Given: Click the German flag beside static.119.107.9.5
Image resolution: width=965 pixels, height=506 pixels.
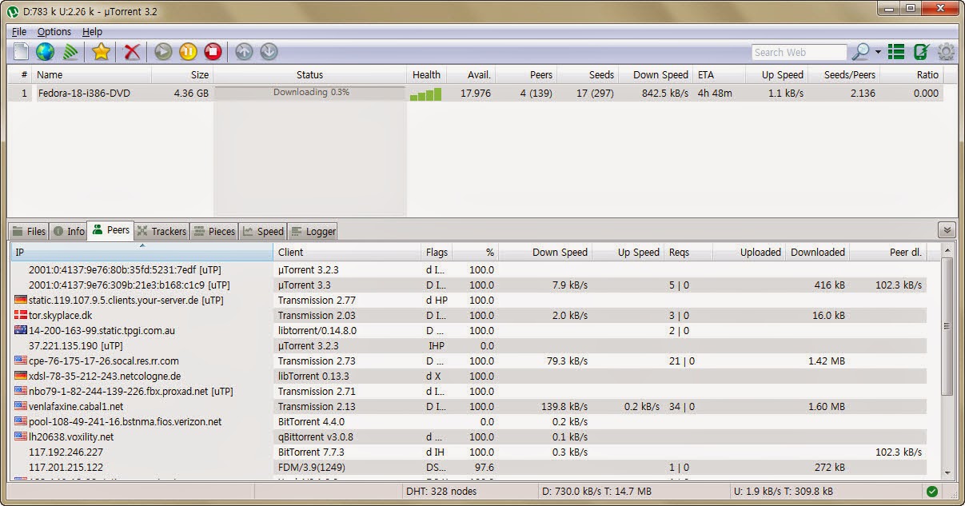Looking at the screenshot, I should click(21, 301).
